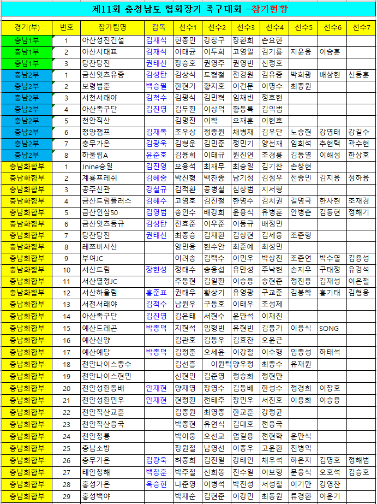This screenshot has width=377, height=504.
Task: Select team cell 금산잇츠유중
Action: click(112, 75)
